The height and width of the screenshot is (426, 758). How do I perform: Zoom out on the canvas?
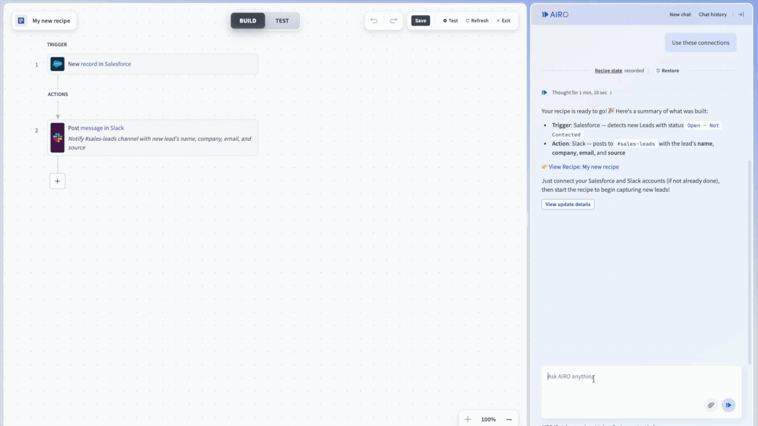click(x=509, y=419)
